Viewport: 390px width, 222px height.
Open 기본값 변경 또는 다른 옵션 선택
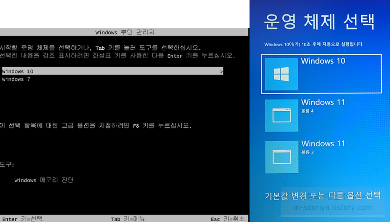[323, 196]
